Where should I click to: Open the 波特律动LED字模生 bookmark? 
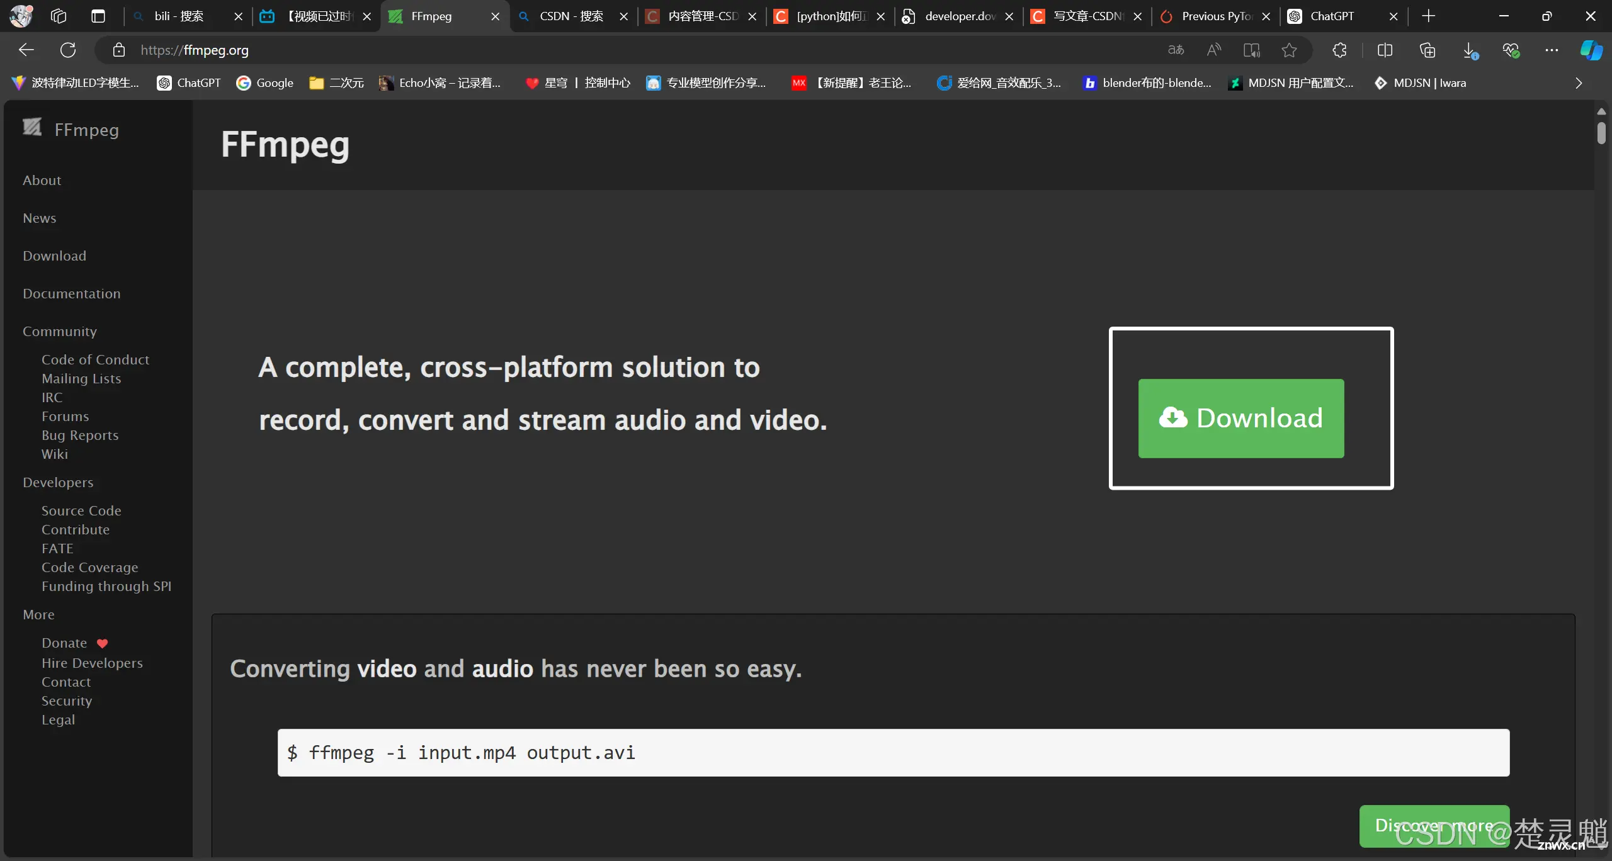[x=76, y=82]
